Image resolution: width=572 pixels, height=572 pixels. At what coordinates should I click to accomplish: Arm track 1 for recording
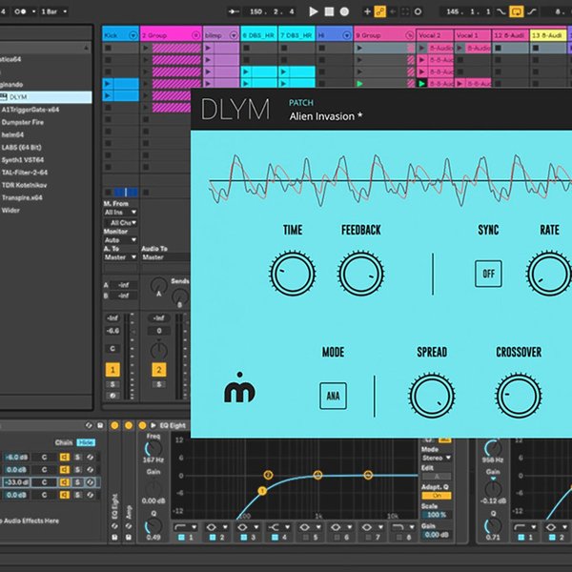tap(112, 396)
